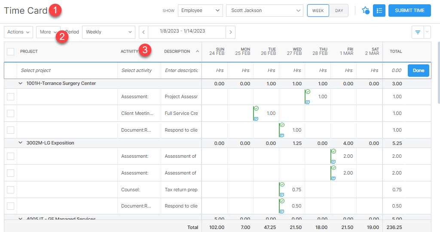Image resolution: width=440 pixels, height=232 pixels.
Task: Open the note icon on Thursday Assessment entry
Action: 308,102
